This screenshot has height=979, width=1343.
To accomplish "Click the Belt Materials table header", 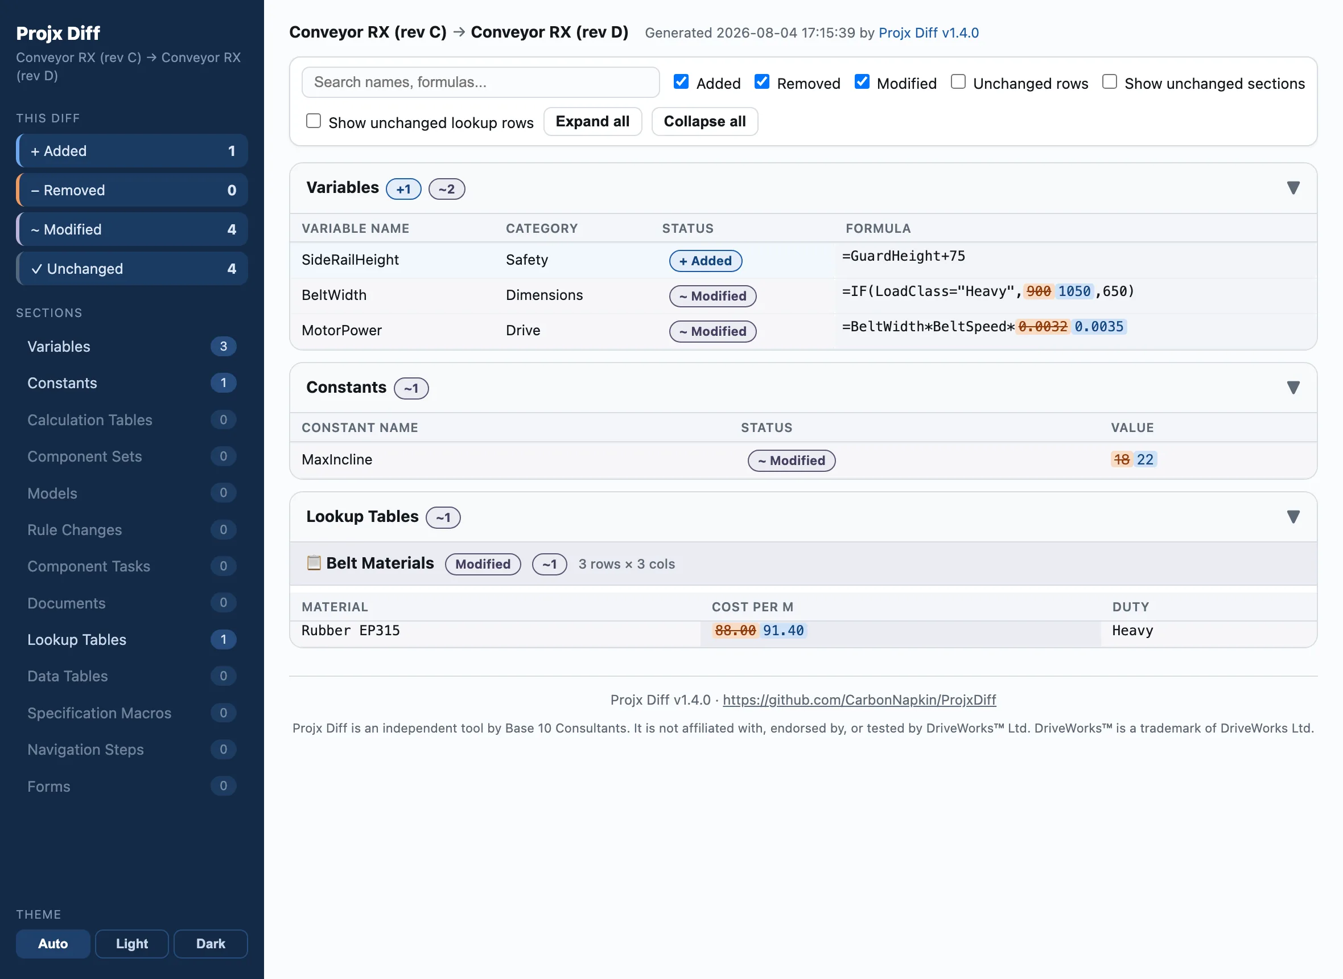I will tap(804, 563).
